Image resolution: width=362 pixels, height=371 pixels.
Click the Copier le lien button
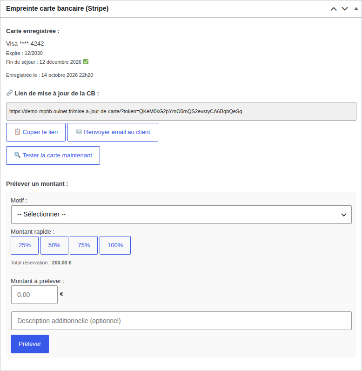(36, 132)
